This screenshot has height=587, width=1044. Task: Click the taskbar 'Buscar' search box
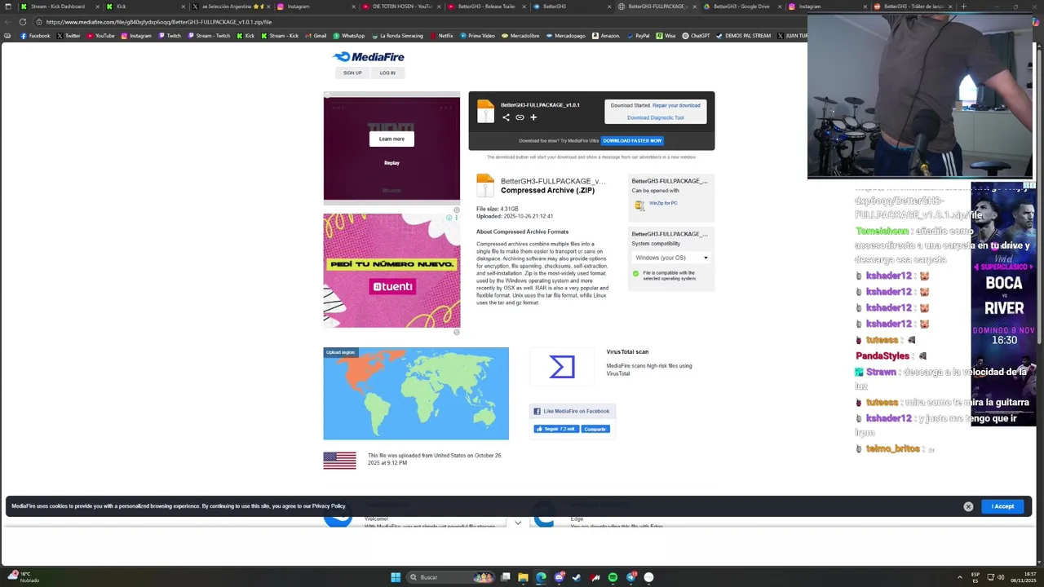click(x=450, y=577)
